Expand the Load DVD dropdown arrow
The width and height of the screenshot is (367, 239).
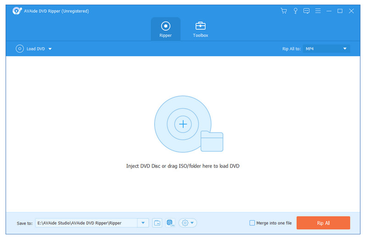coord(50,49)
